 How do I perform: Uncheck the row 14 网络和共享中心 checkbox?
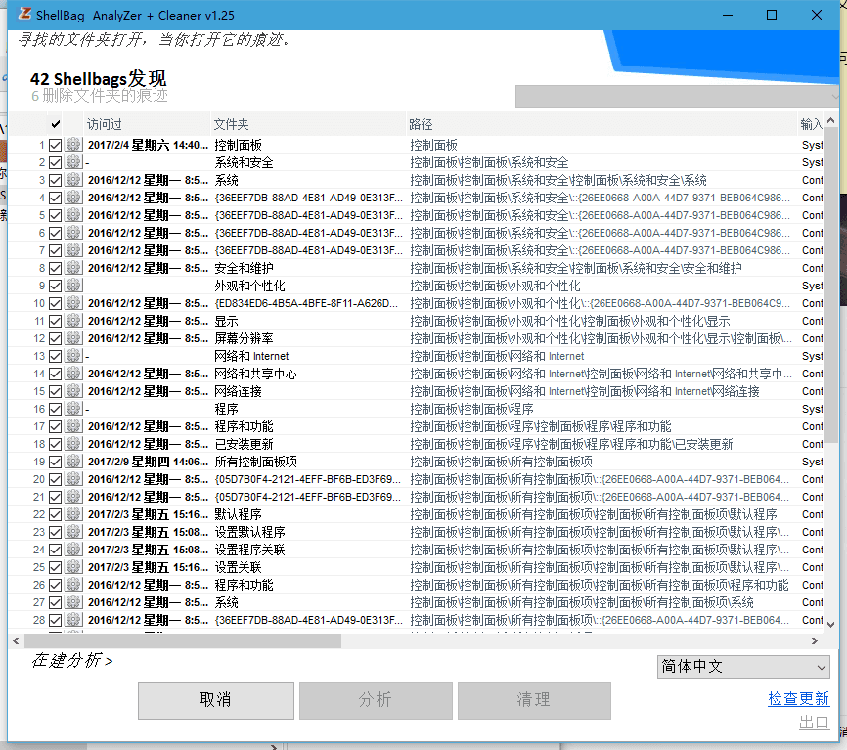(55, 374)
